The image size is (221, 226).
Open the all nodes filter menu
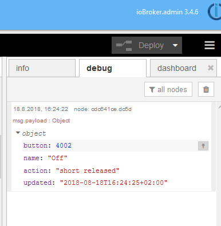168,89
